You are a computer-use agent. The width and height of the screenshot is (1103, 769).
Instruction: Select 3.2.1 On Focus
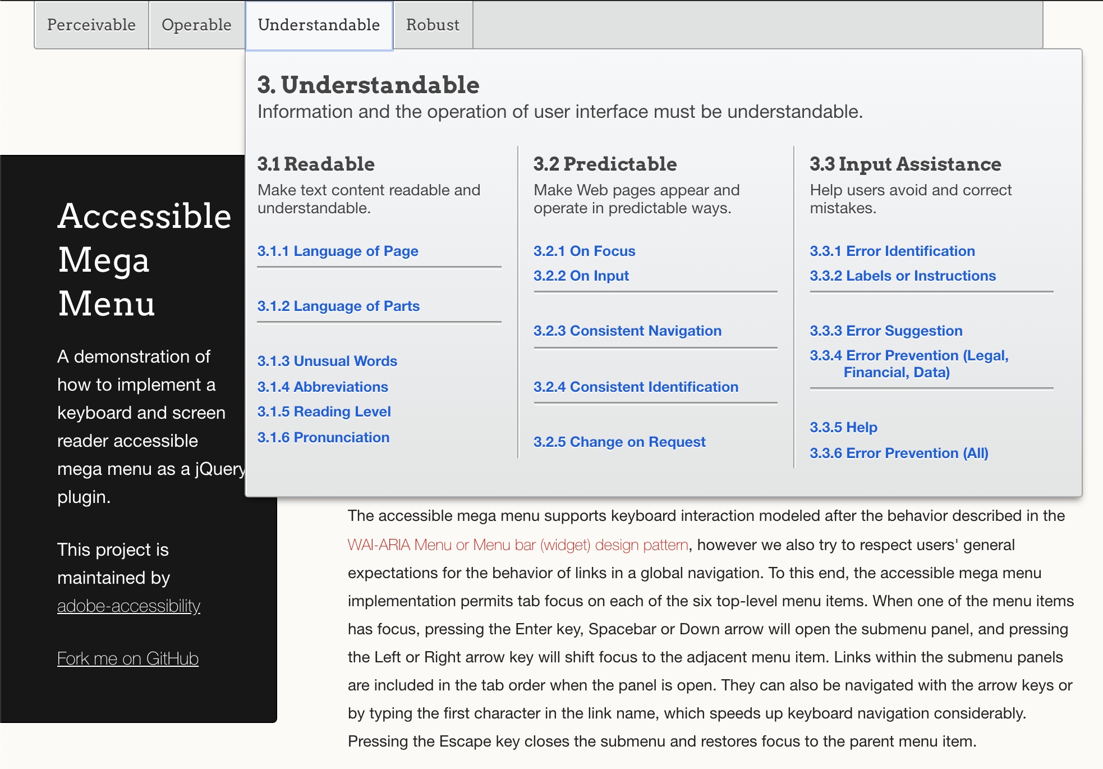pyautogui.click(x=584, y=251)
